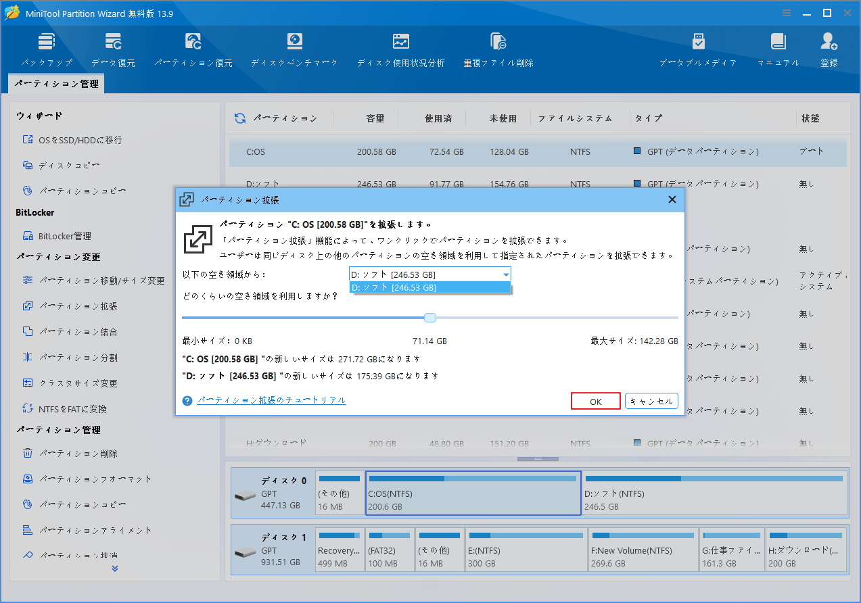
Task: Select F:New Volume(NTFS) block
Action: pyautogui.click(x=643, y=550)
